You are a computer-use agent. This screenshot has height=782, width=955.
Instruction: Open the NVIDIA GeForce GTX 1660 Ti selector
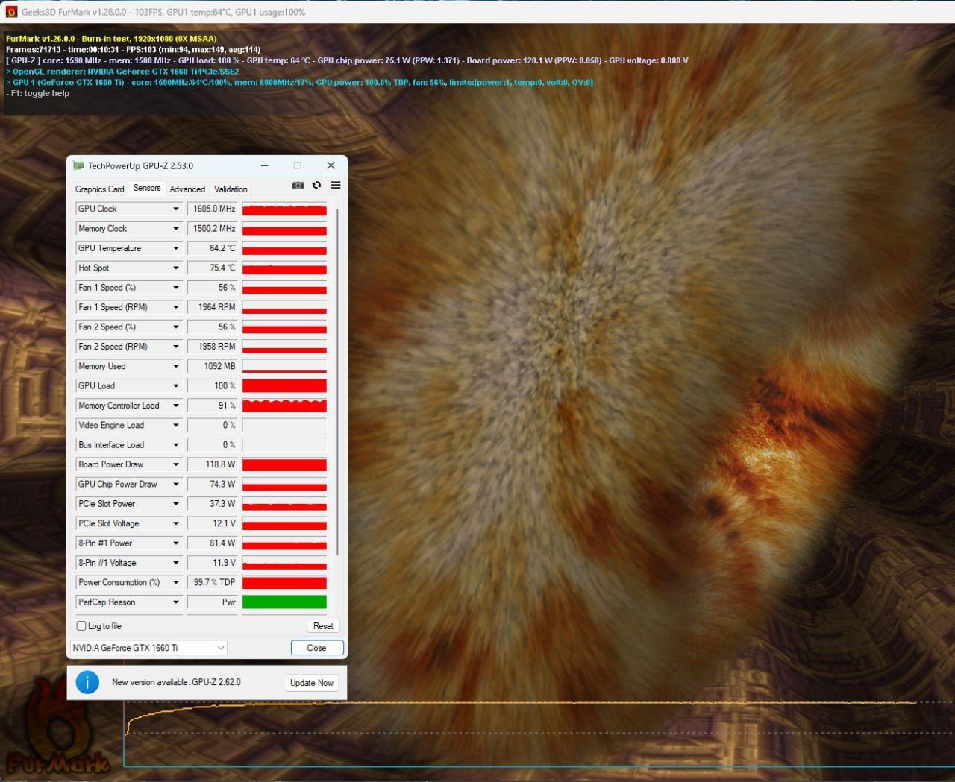pyautogui.click(x=148, y=648)
